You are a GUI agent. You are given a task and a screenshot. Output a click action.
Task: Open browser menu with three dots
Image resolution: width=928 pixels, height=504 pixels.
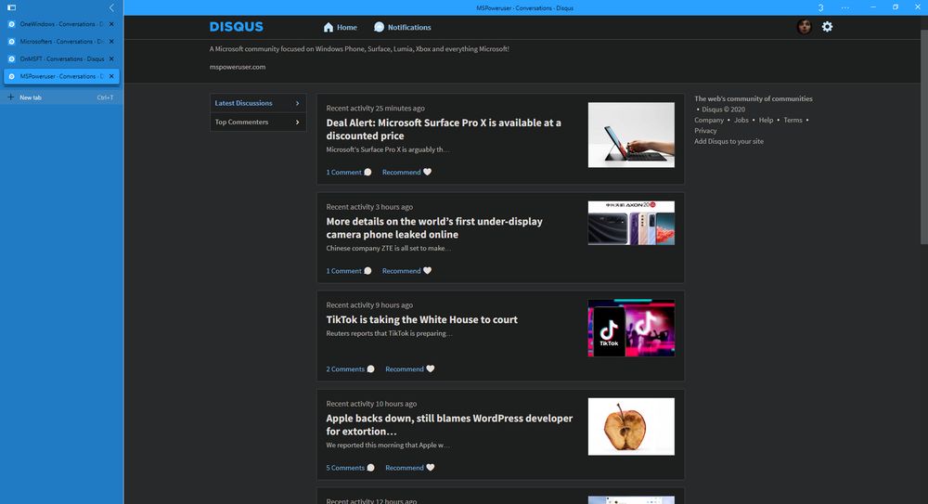click(844, 7)
